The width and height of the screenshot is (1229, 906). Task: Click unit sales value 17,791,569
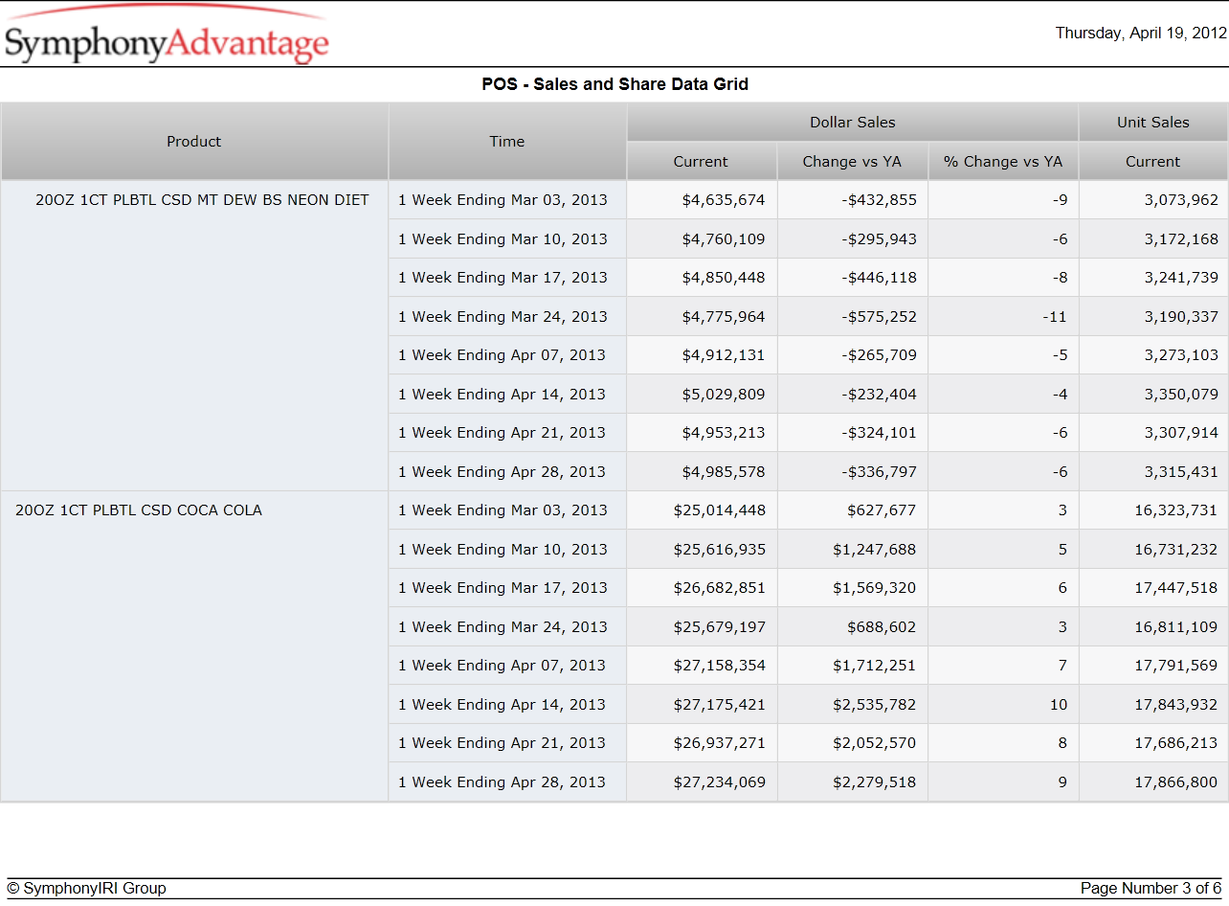(1176, 666)
